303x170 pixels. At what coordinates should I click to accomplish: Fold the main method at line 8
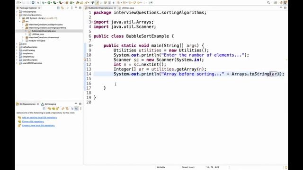92,45
